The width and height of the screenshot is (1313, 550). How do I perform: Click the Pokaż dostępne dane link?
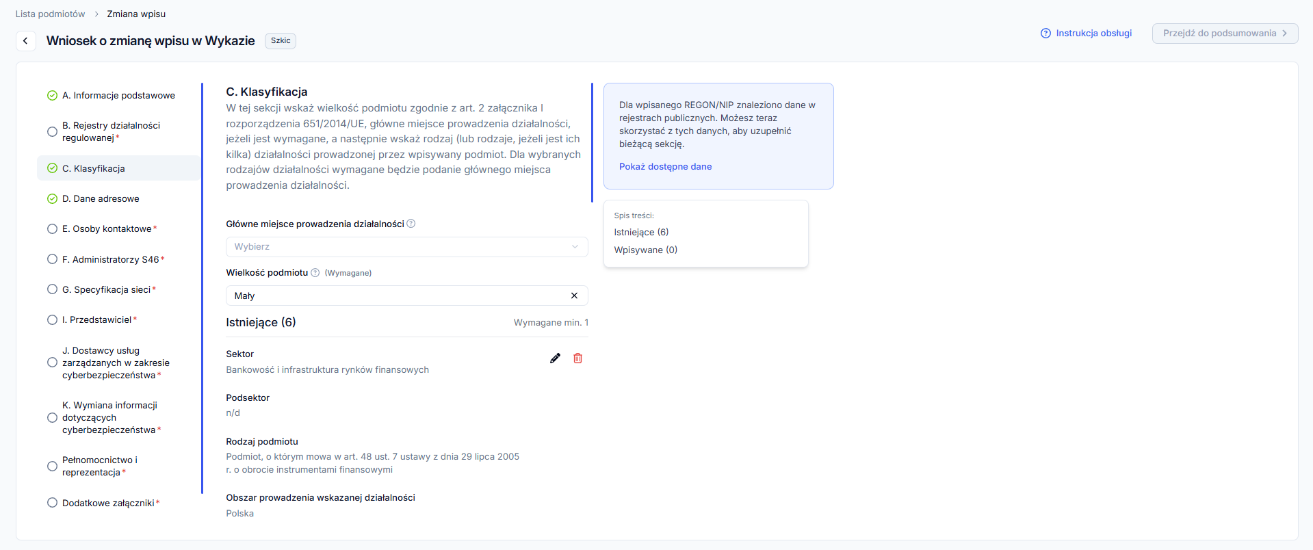click(665, 167)
